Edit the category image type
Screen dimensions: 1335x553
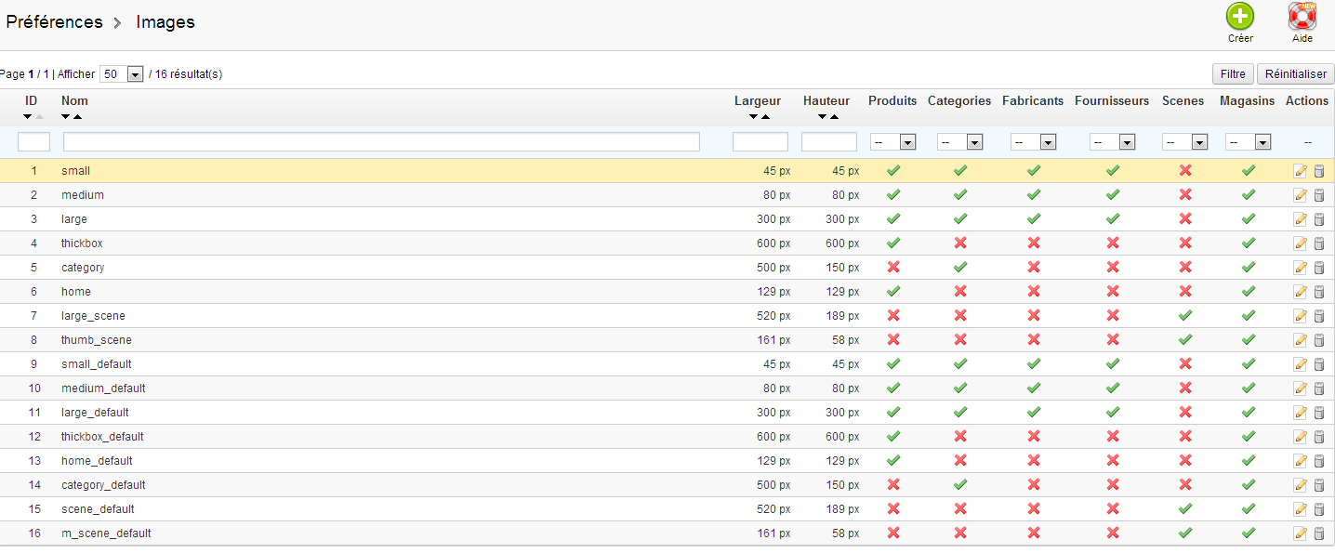coord(1301,268)
